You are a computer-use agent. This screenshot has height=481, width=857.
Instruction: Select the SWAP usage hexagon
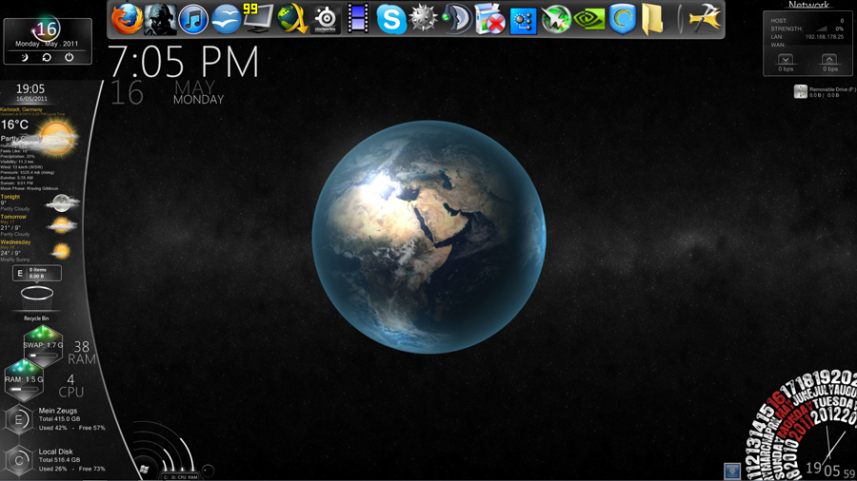[43, 346]
